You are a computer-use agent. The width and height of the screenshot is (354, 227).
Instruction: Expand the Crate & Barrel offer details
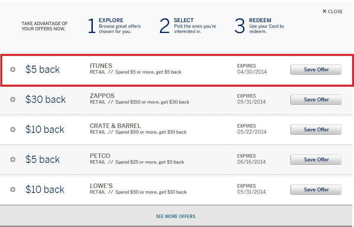pos(13,129)
